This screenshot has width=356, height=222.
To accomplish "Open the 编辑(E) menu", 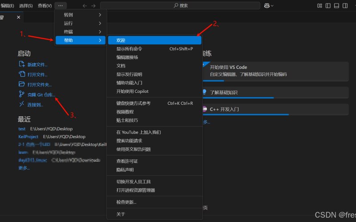I will pos(7,6).
